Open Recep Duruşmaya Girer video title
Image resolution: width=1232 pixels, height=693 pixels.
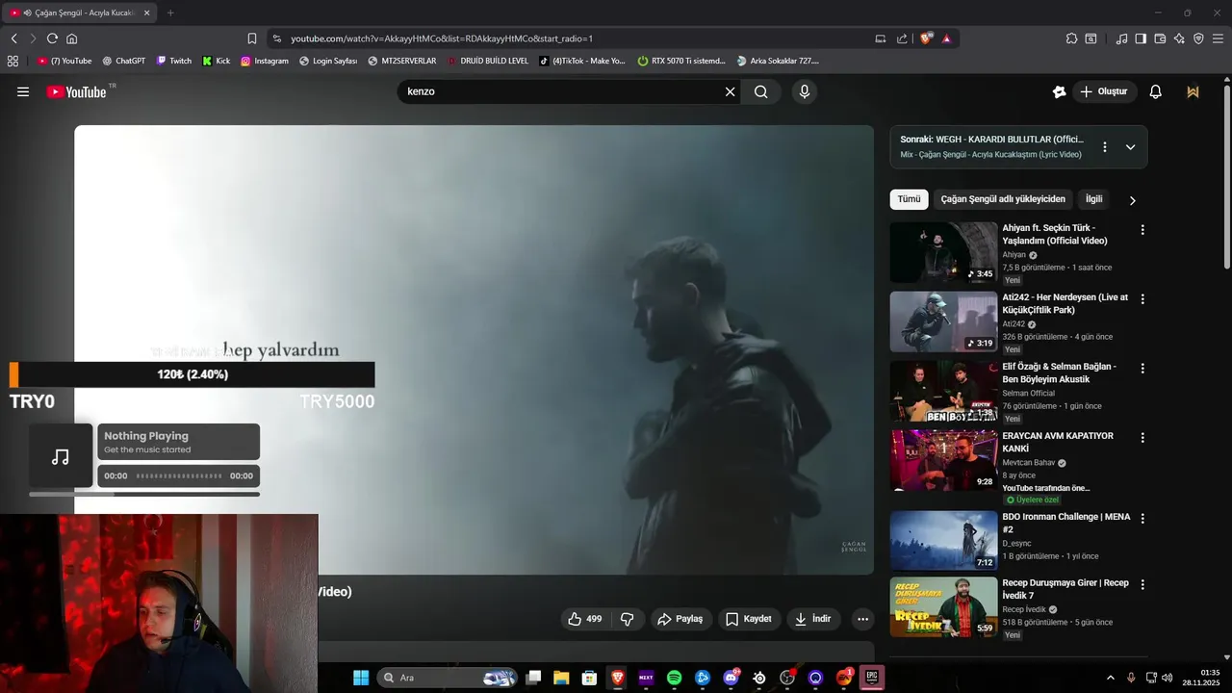(1065, 589)
